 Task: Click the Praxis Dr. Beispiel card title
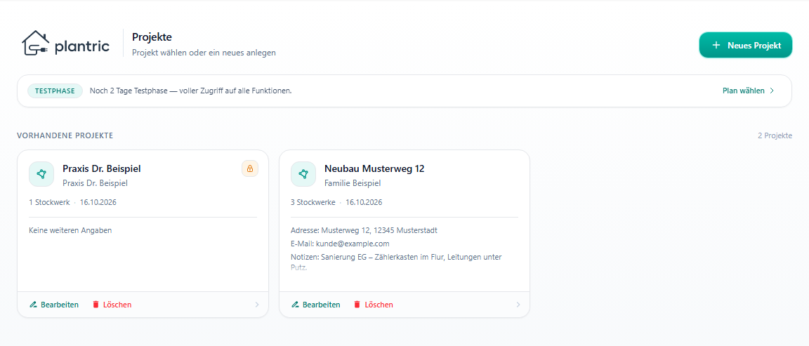click(102, 168)
